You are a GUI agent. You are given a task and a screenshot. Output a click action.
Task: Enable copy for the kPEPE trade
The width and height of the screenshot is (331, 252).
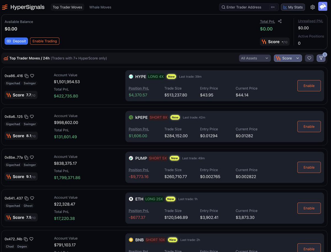[x=309, y=127]
